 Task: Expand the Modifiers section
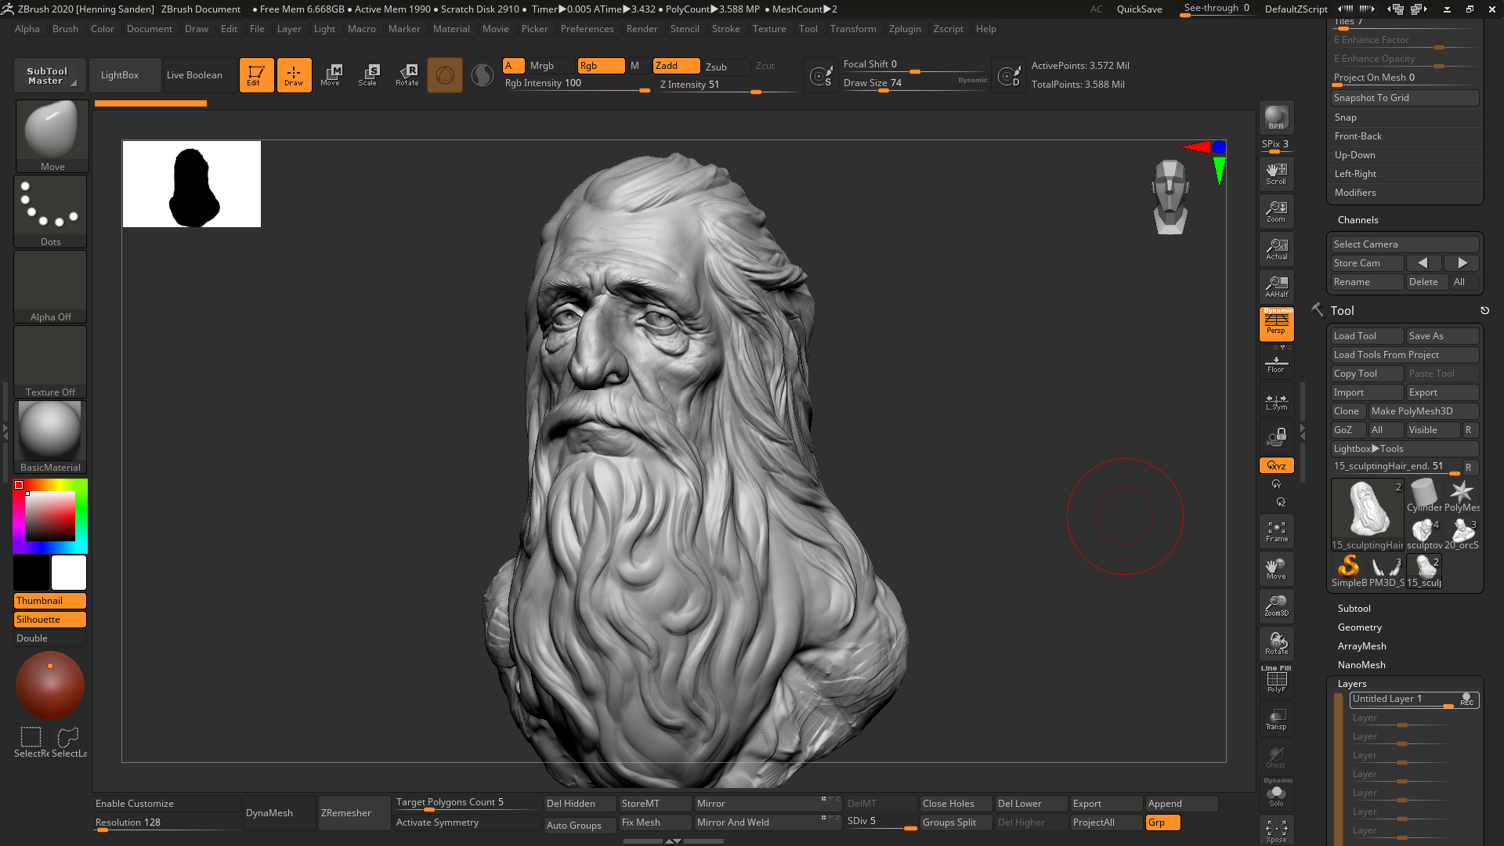point(1355,193)
